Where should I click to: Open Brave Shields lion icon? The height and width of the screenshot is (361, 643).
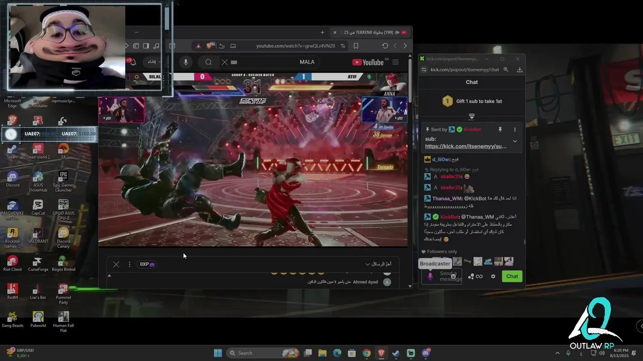coord(209,46)
